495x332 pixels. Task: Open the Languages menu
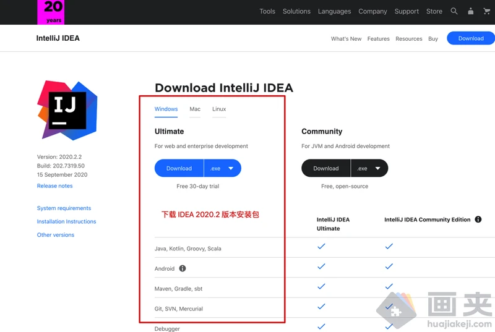coord(334,11)
